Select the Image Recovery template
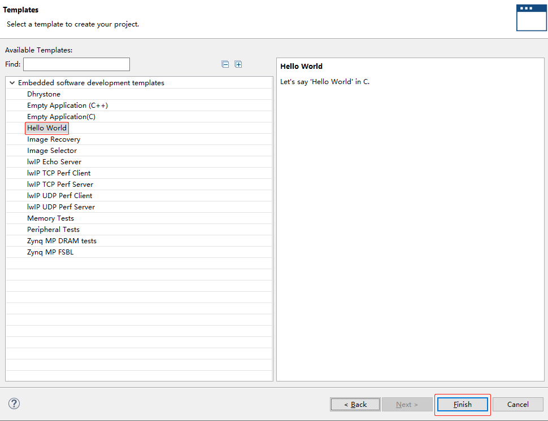Viewport: 548px width, 421px height. tap(54, 139)
